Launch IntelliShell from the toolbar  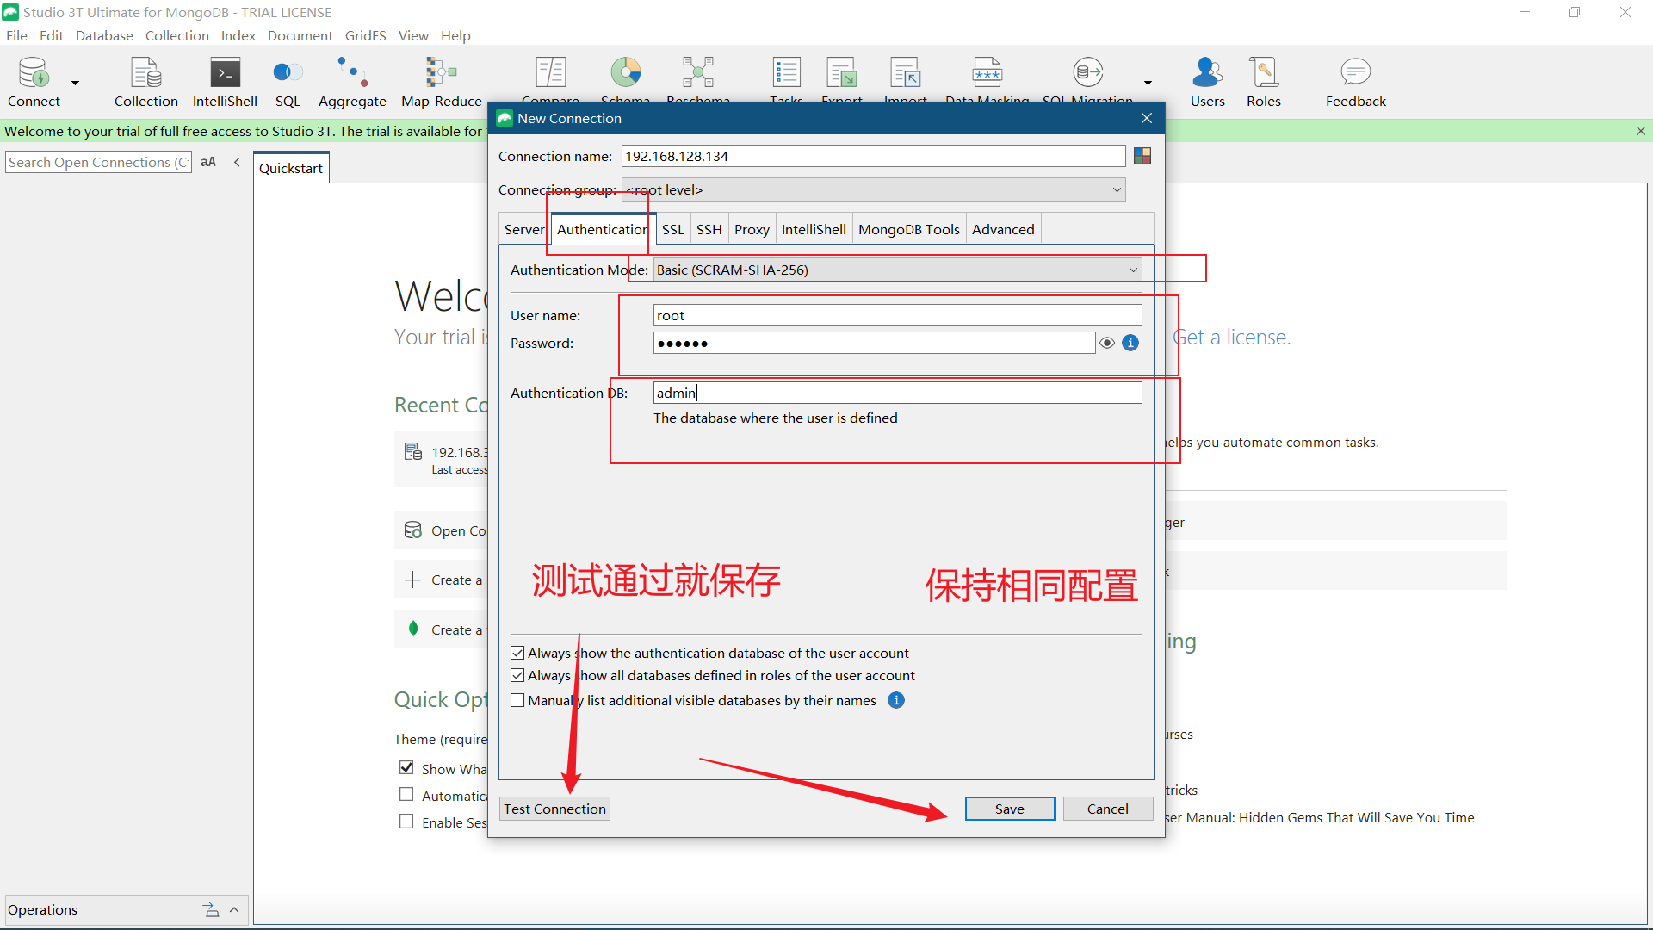point(225,82)
